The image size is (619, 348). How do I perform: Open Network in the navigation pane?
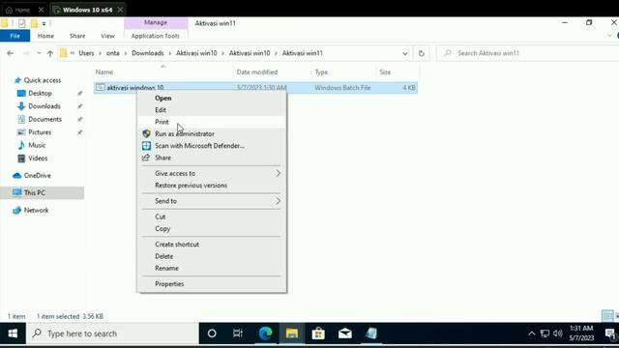36,211
